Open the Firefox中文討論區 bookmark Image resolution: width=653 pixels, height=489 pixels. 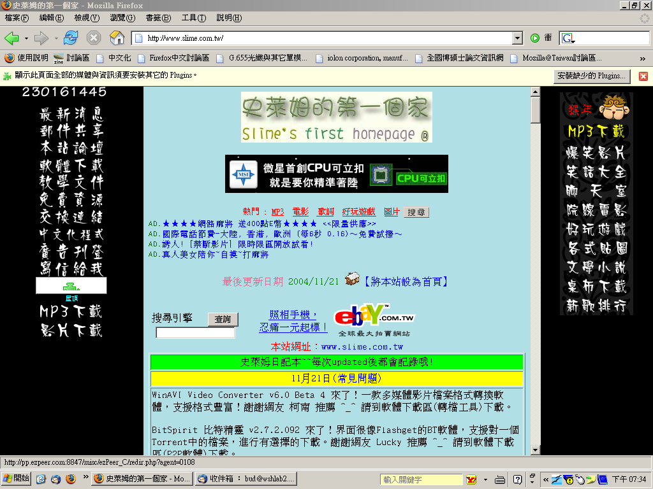click(173, 58)
